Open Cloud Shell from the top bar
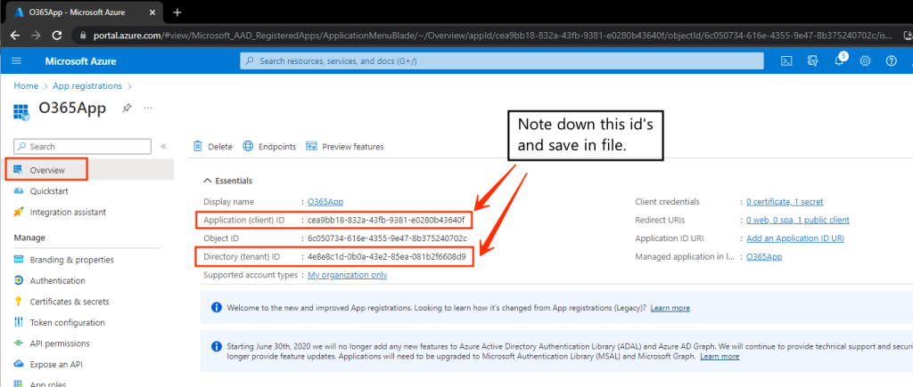The height and width of the screenshot is (387, 913). tap(786, 60)
